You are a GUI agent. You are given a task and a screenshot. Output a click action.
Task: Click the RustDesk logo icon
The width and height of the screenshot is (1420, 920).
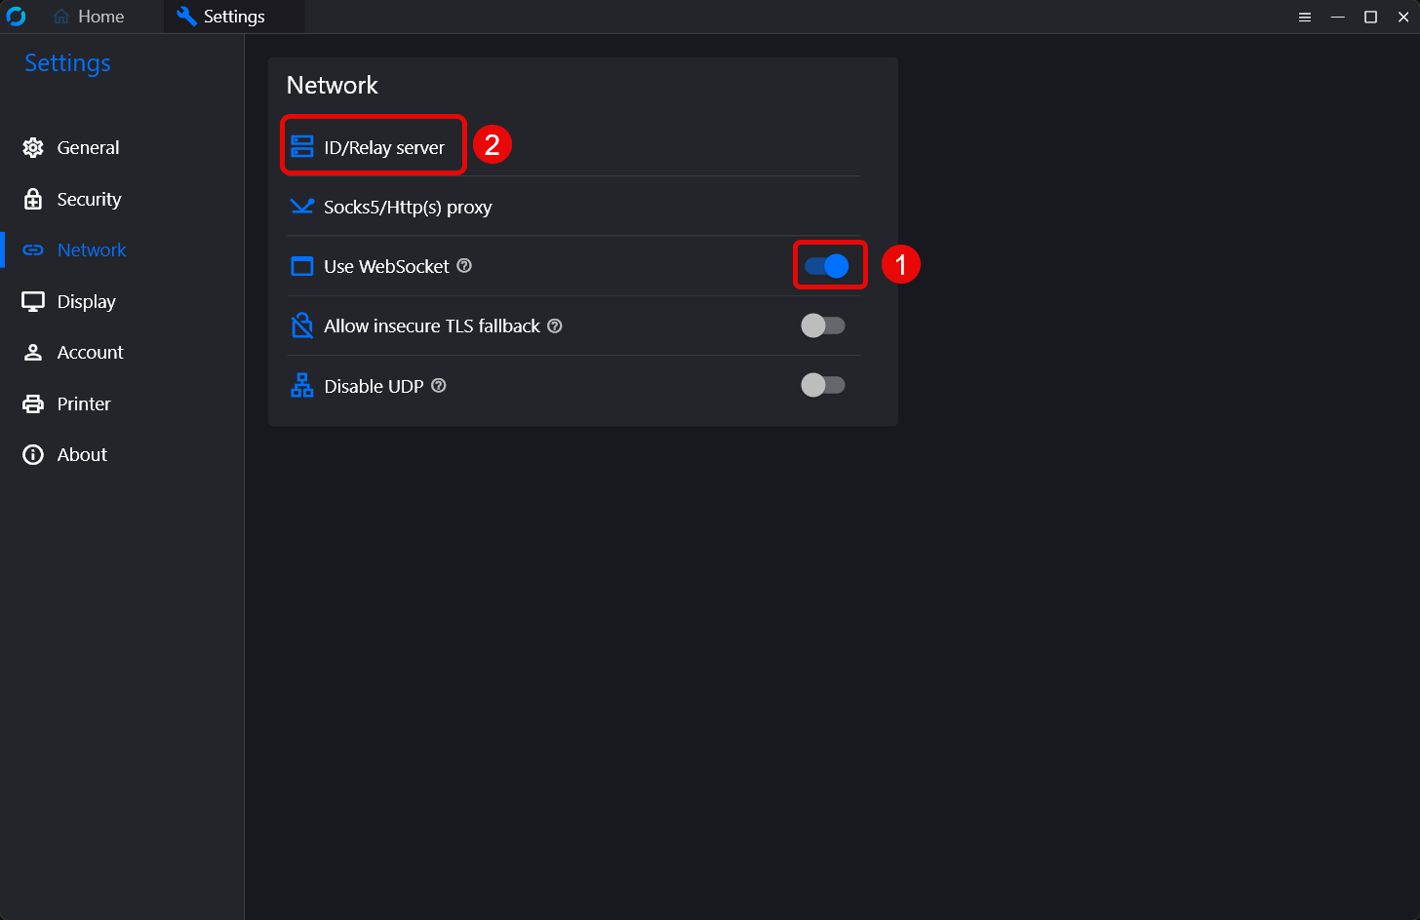16,17
